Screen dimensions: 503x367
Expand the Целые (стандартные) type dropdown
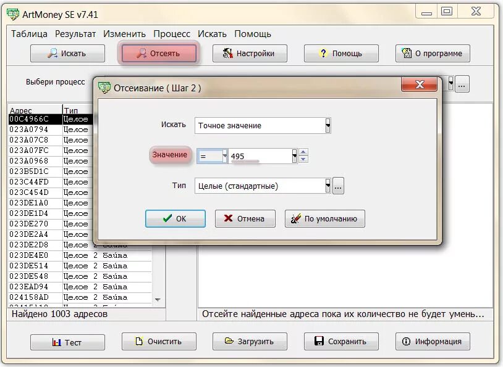(x=328, y=186)
